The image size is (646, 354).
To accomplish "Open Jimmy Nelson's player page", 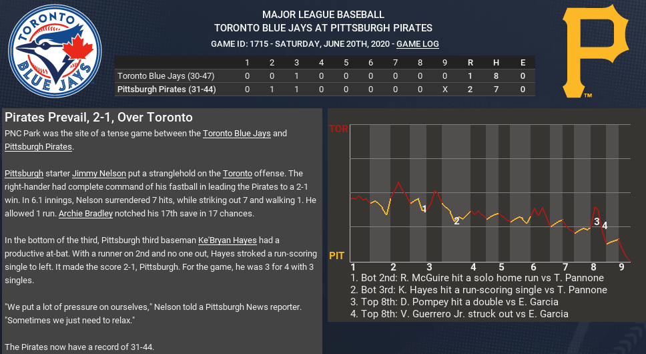I will (x=99, y=173).
